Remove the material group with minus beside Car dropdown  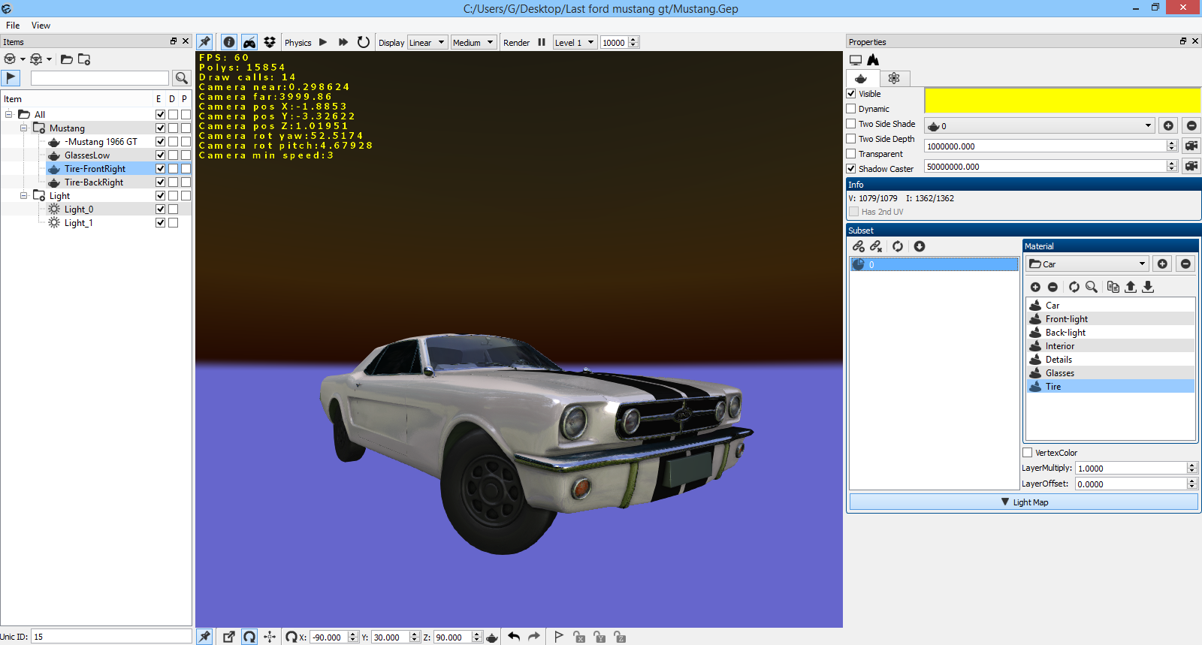pyautogui.click(x=1185, y=264)
